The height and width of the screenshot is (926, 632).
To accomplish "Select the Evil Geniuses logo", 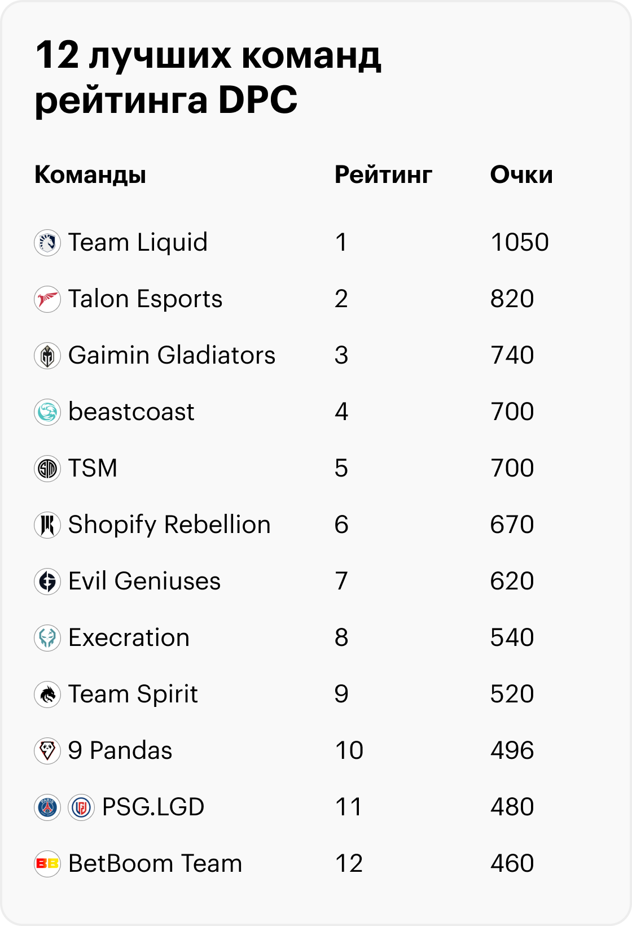I will [47, 582].
